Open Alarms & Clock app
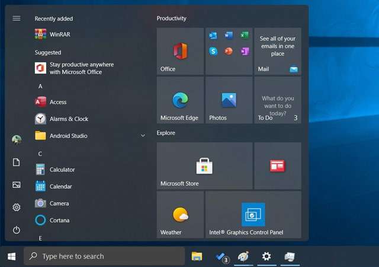The width and height of the screenshot is (379, 267). [68, 119]
